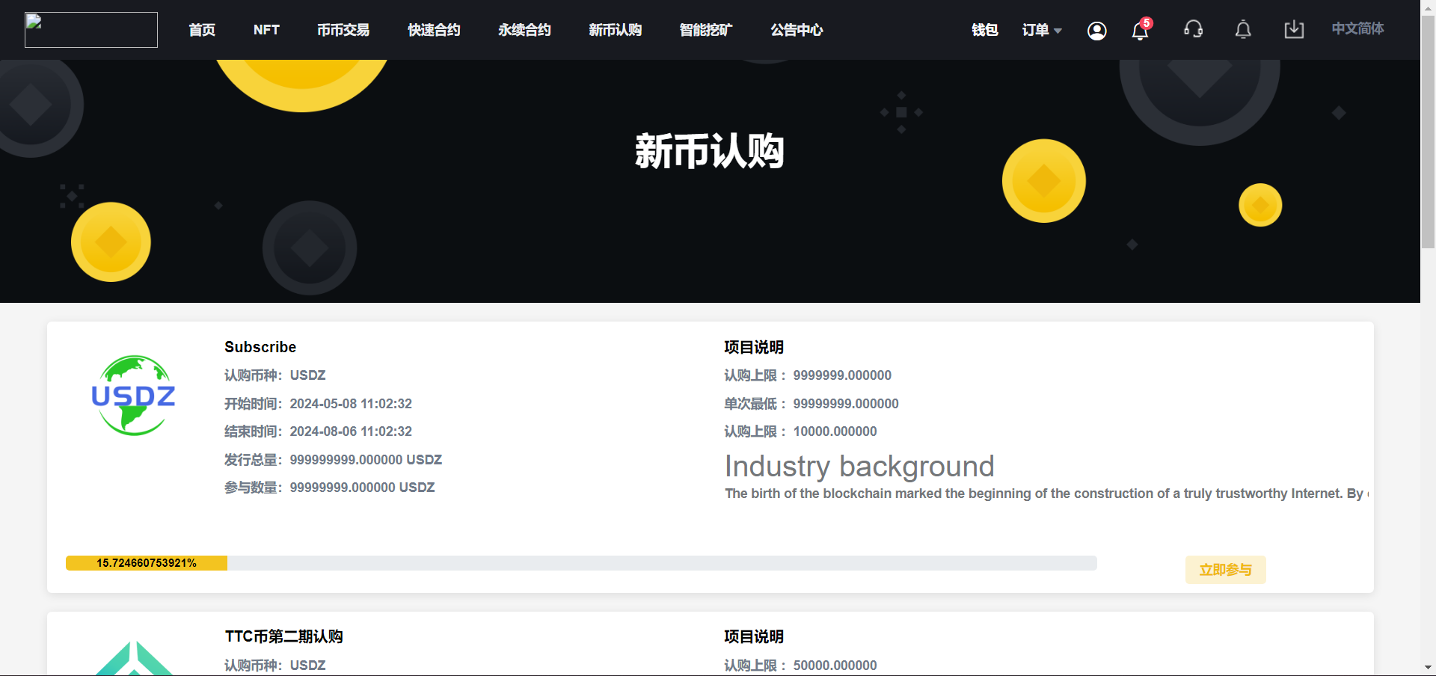The image size is (1436, 676).
Task: Click the site logo image
Action: click(91, 30)
